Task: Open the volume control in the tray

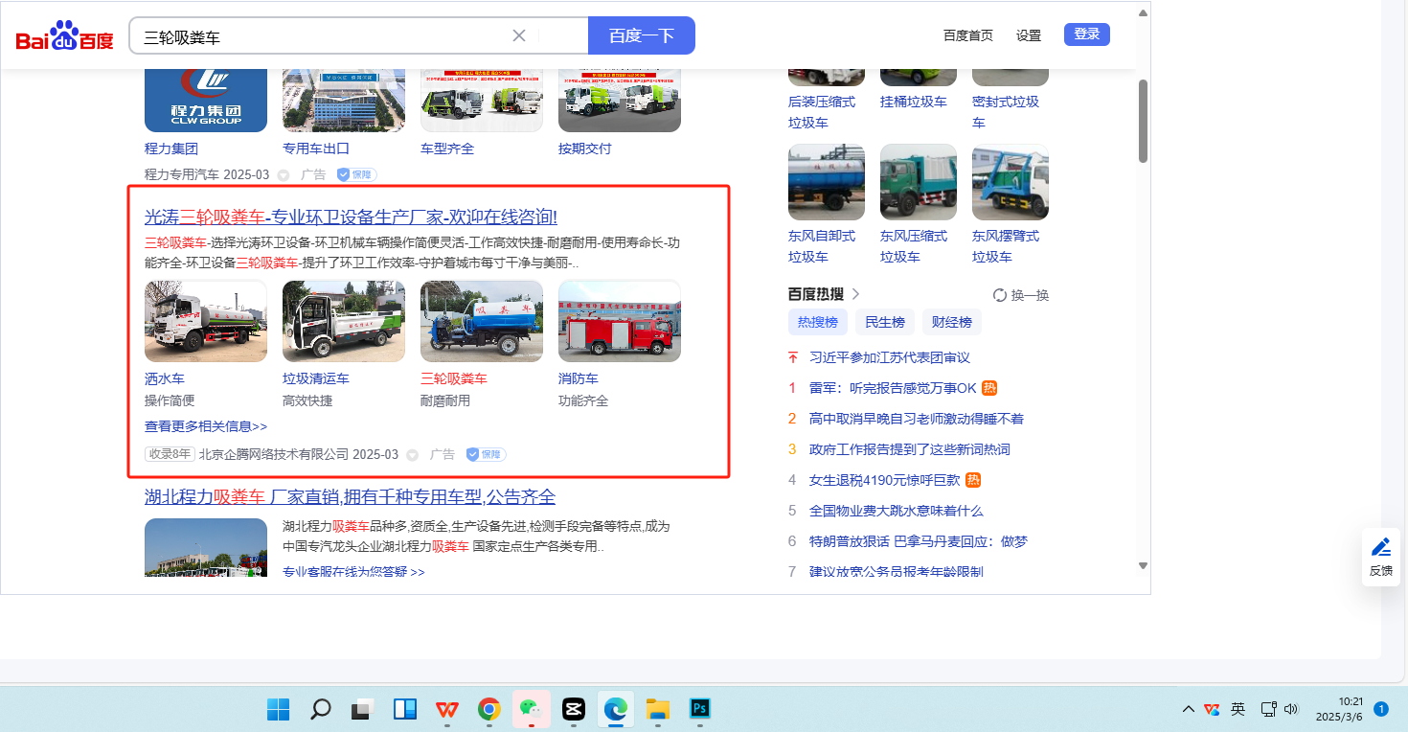Action: 1290,709
